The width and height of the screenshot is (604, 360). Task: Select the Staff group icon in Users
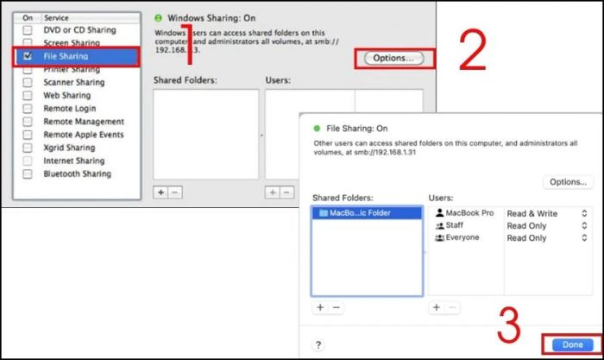[x=439, y=225]
